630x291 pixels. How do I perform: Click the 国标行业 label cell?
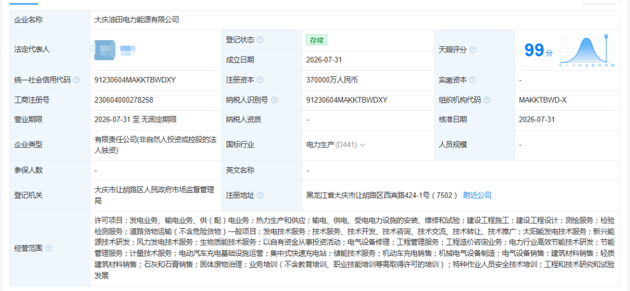point(261,145)
